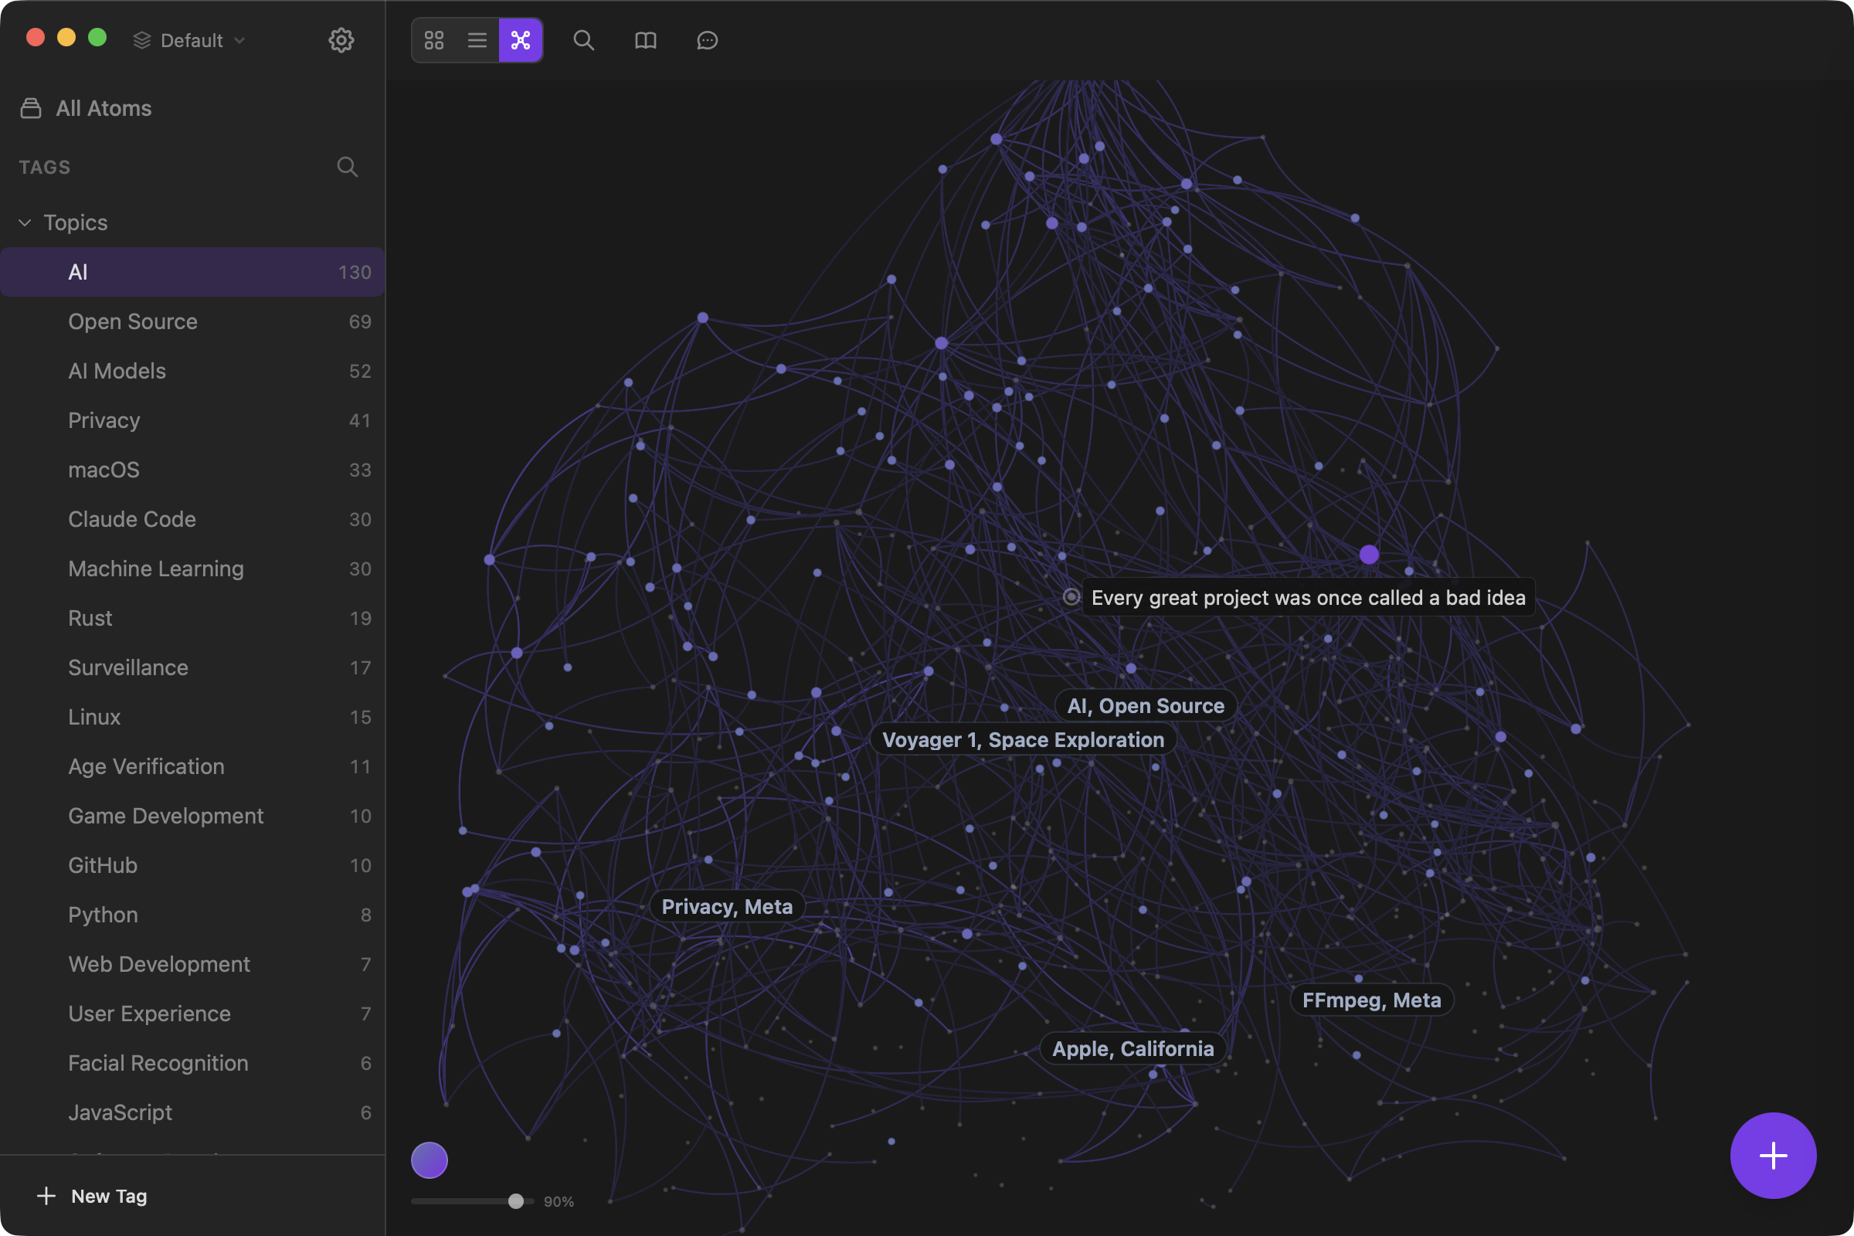Screen dimensions: 1854x1236
Task: Open the All Atoms view
Action: coord(104,108)
